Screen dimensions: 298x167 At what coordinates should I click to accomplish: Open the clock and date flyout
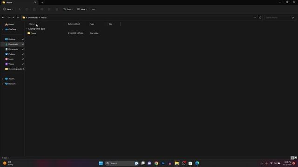coord(287,163)
